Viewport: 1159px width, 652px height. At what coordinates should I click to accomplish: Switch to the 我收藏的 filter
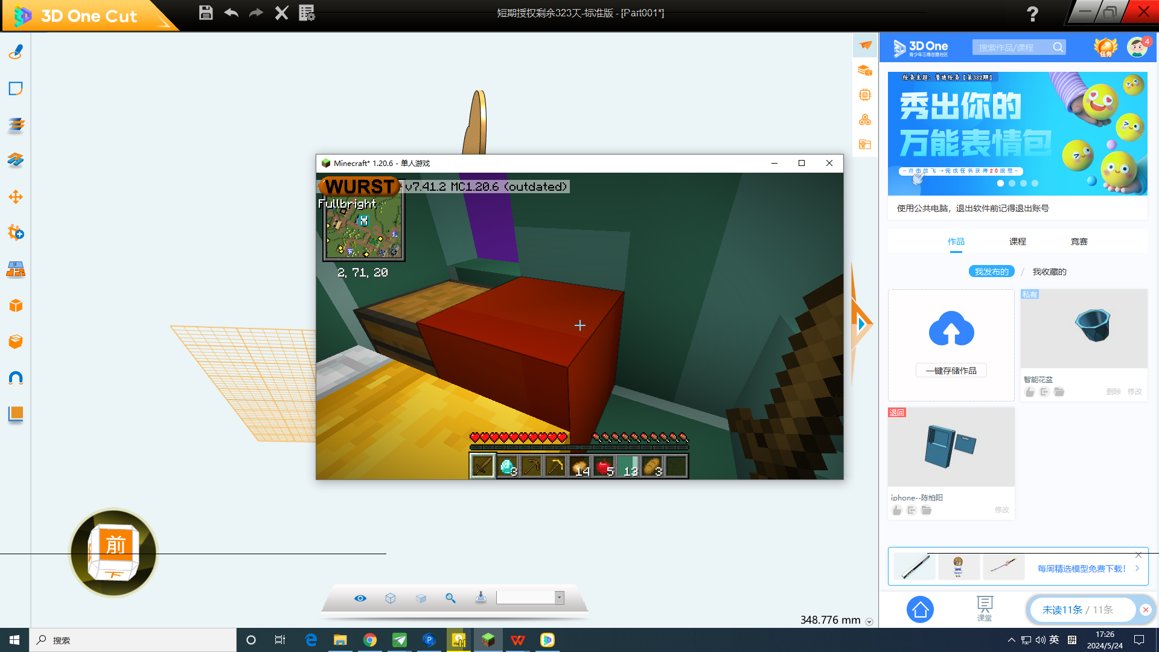[x=1049, y=272]
